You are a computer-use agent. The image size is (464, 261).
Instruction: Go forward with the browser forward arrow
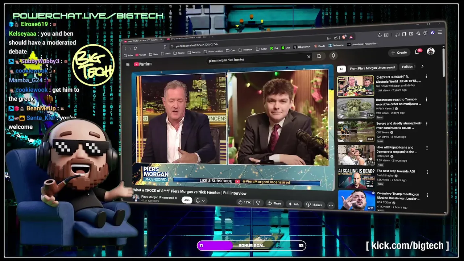pyautogui.click(x=130, y=49)
